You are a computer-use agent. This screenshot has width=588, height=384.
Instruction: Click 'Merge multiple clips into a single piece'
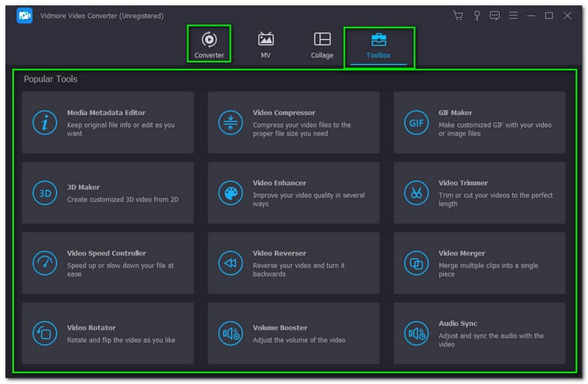488,269
